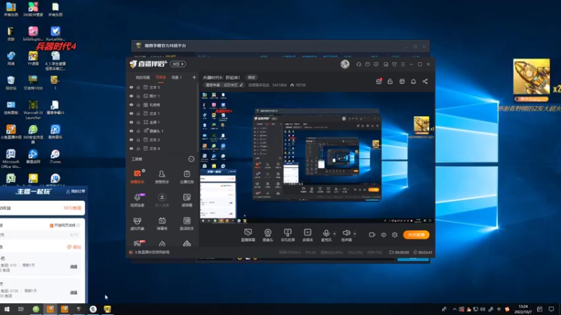Add the 手机投屏 phone cast source

[288, 235]
